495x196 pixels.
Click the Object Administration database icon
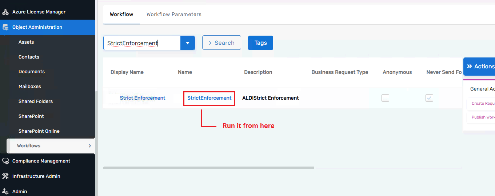5,27
